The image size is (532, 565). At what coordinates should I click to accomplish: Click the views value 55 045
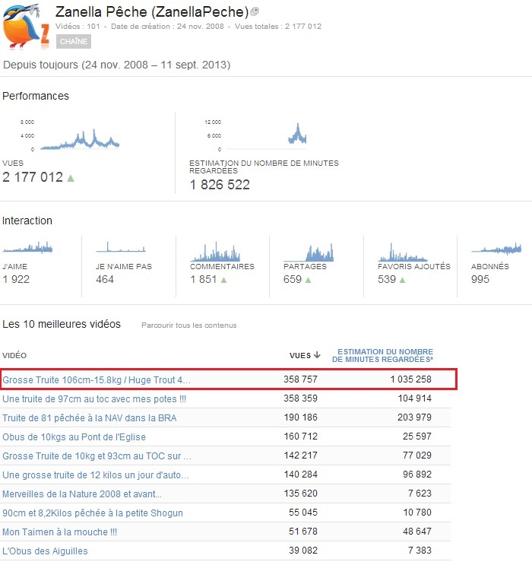pyautogui.click(x=303, y=513)
